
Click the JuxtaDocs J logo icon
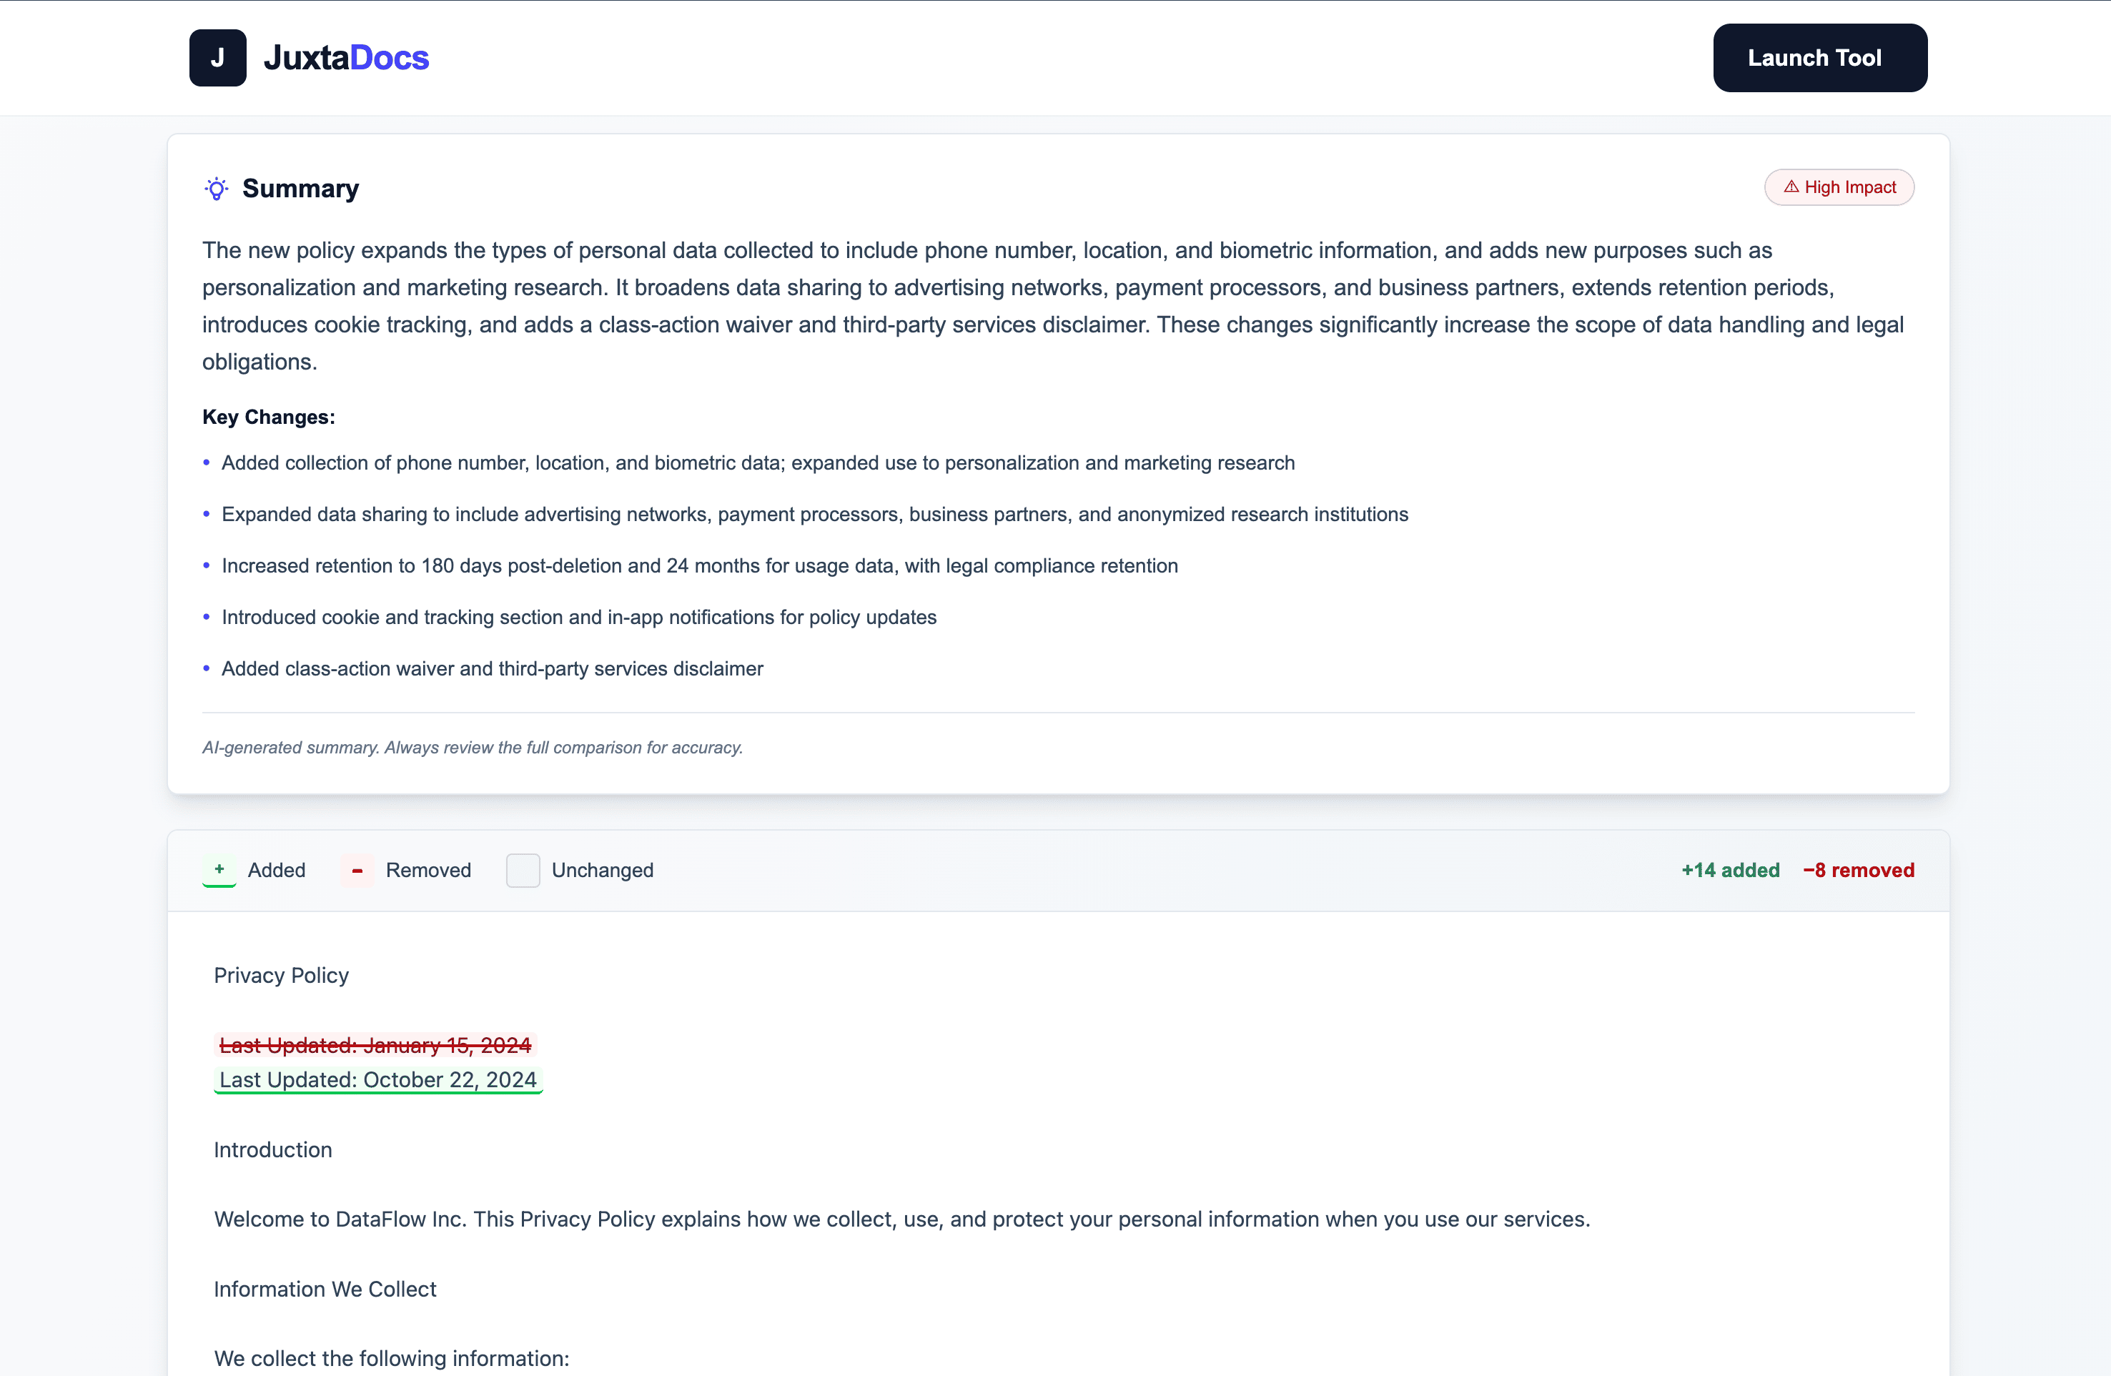(x=217, y=58)
